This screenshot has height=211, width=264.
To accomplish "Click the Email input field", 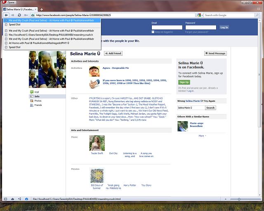I will point(167,27).
